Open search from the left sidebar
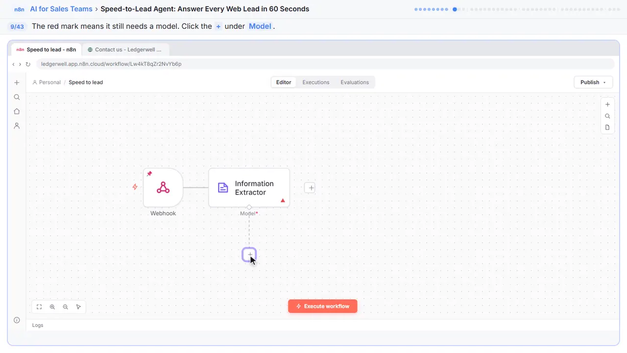The width and height of the screenshot is (627, 353). (x=17, y=97)
